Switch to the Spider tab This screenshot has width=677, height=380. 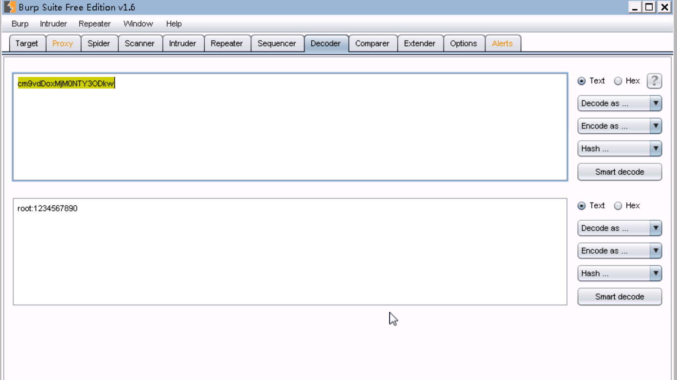tap(99, 43)
